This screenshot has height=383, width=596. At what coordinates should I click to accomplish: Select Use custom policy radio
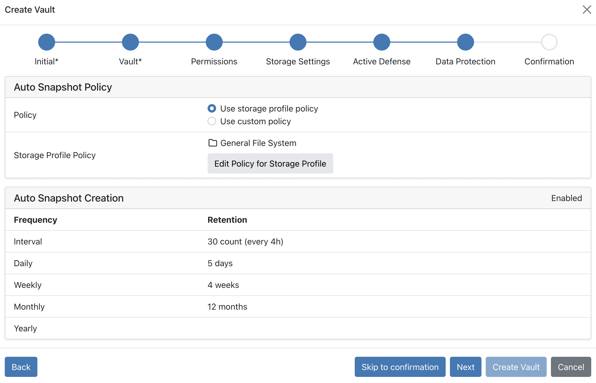click(x=212, y=121)
